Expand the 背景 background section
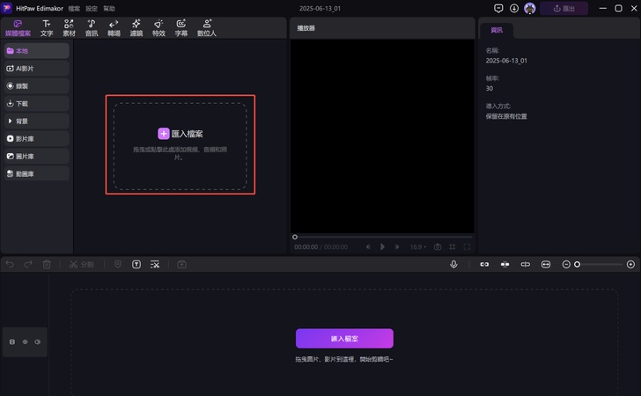 37,121
